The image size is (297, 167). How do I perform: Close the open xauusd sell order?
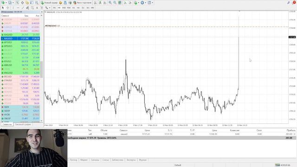294,134
